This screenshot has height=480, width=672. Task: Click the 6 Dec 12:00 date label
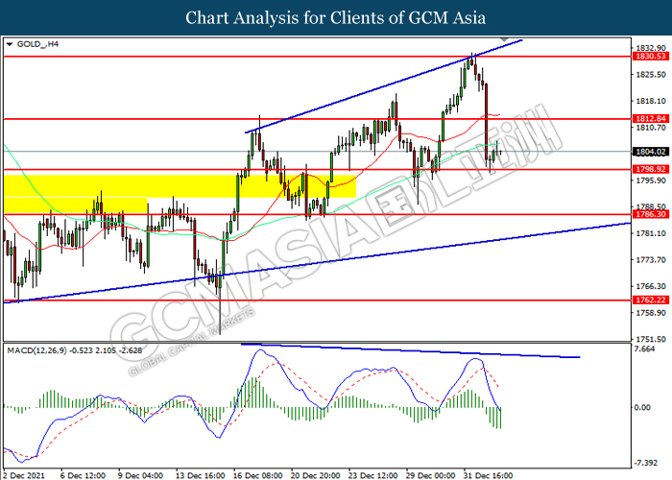(84, 475)
